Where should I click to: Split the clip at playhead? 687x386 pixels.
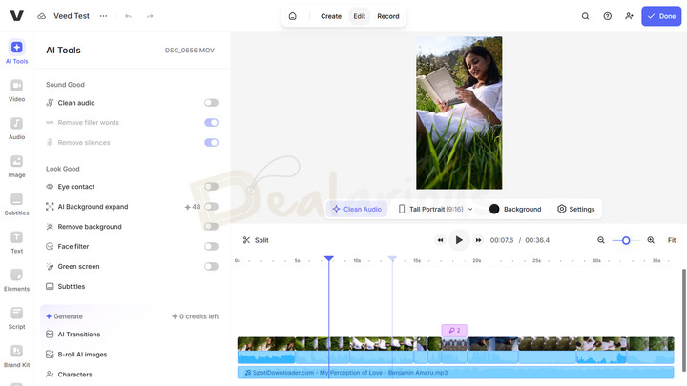pyautogui.click(x=256, y=240)
